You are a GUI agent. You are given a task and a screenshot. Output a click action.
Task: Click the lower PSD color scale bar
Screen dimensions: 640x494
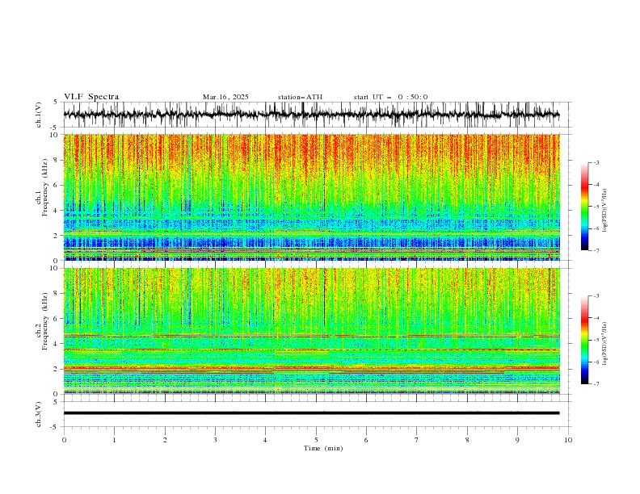click(584, 340)
